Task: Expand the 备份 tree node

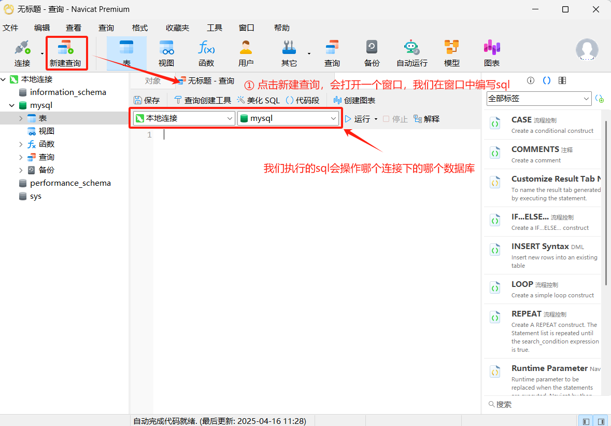Action: click(21, 170)
